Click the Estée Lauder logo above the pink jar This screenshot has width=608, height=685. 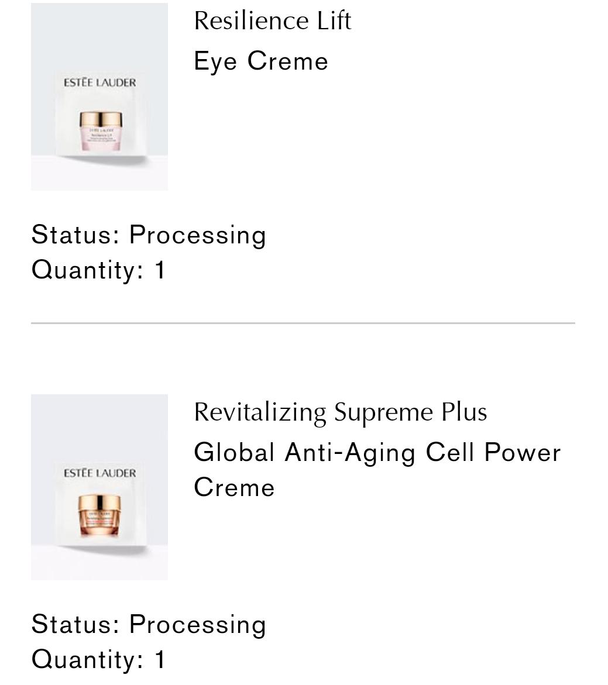tap(99, 82)
